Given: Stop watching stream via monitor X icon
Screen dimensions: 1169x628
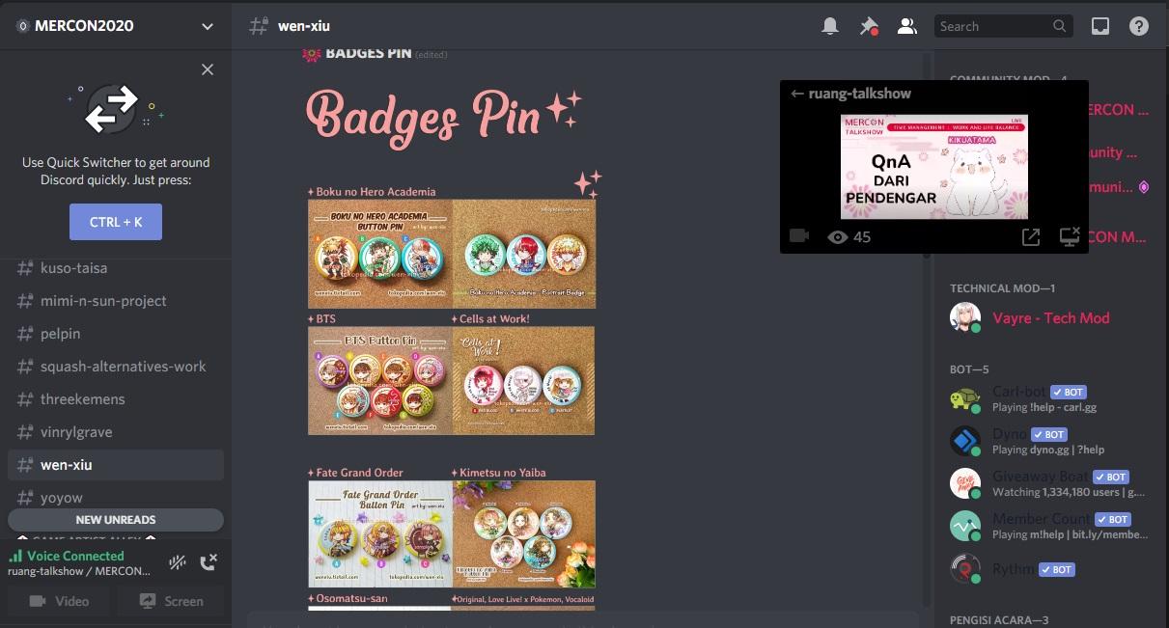Looking at the screenshot, I should click(x=1069, y=236).
